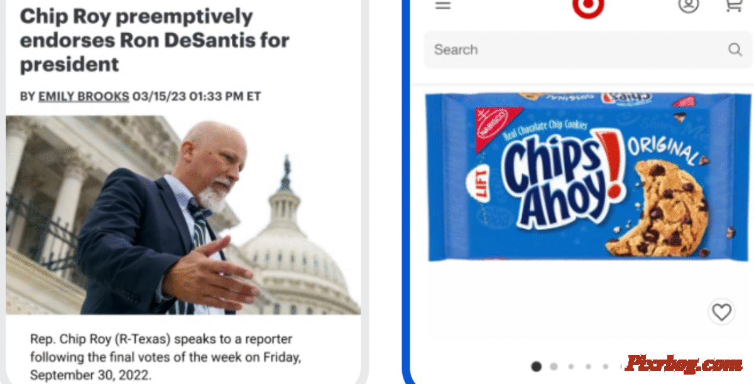This screenshot has height=384, width=754.
Task: Focus the Target Search field
Action: tap(588, 50)
